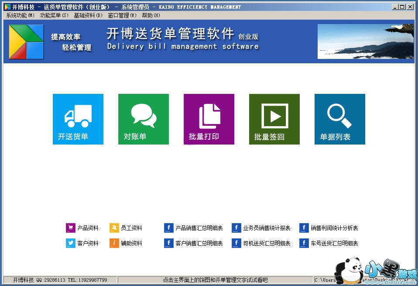418x286 pixels.
Task: Click the orange info icon for 辅助资料
Action: tap(114, 243)
